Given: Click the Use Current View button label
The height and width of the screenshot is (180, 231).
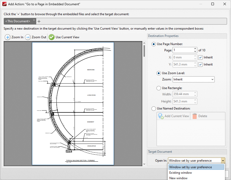Looking at the screenshot, I should coord(67,37).
